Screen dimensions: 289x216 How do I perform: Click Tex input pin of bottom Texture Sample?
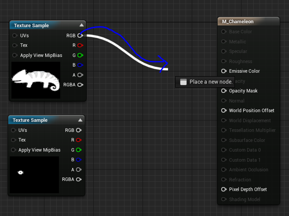click(x=14, y=140)
